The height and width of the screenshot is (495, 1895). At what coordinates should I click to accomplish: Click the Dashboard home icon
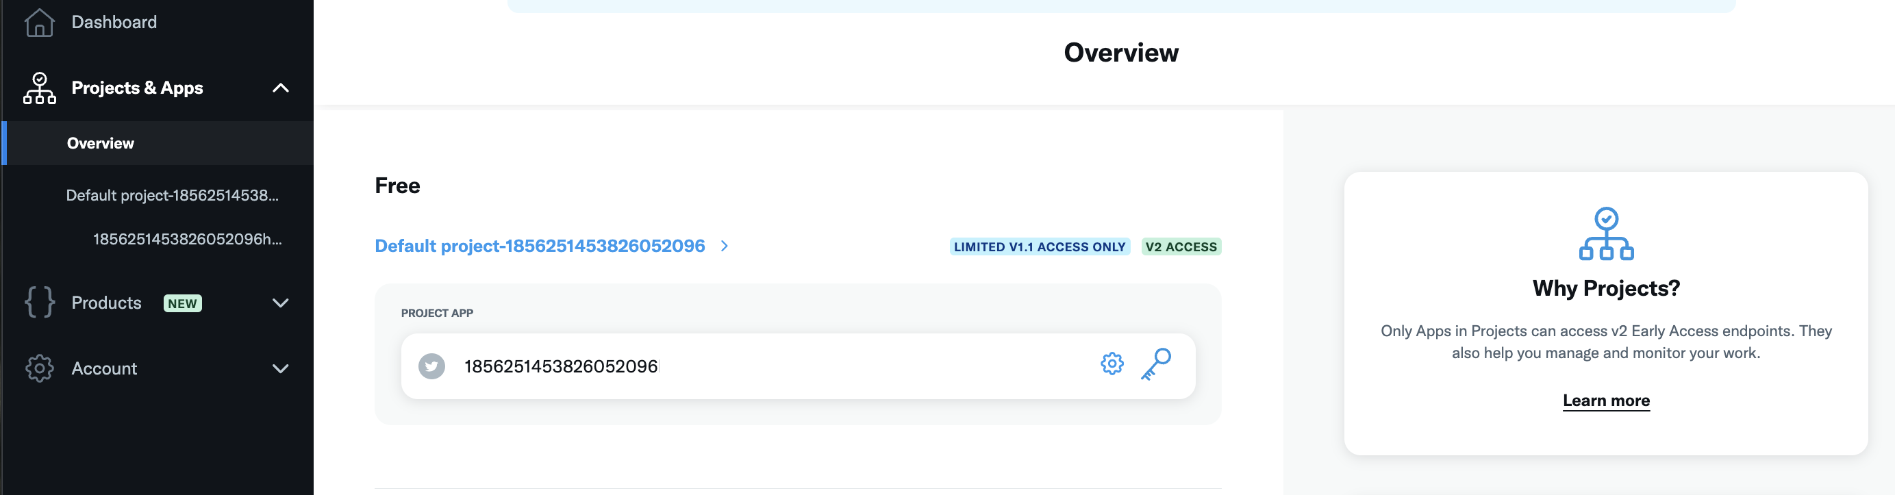pyautogui.click(x=39, y=23)
